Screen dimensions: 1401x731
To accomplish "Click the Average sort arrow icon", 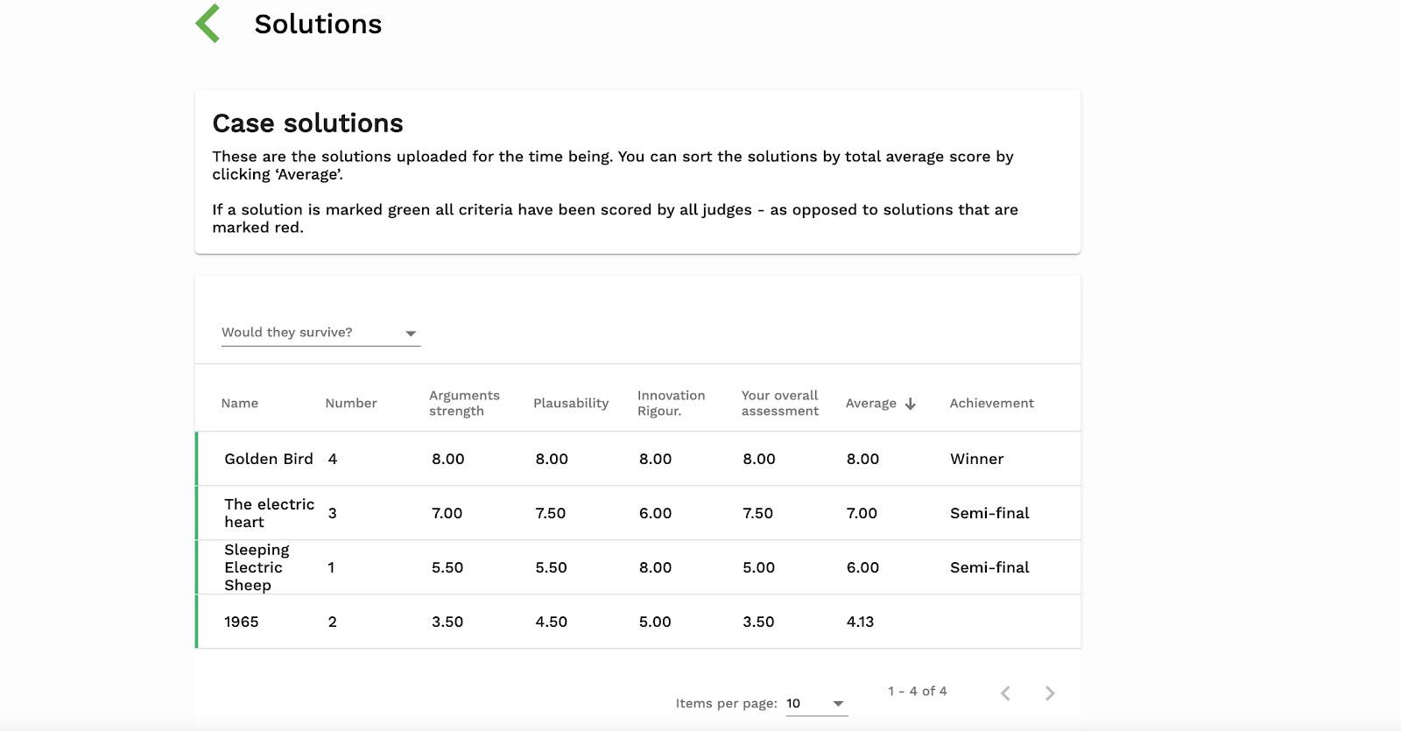I will click(x=911, y=404).
